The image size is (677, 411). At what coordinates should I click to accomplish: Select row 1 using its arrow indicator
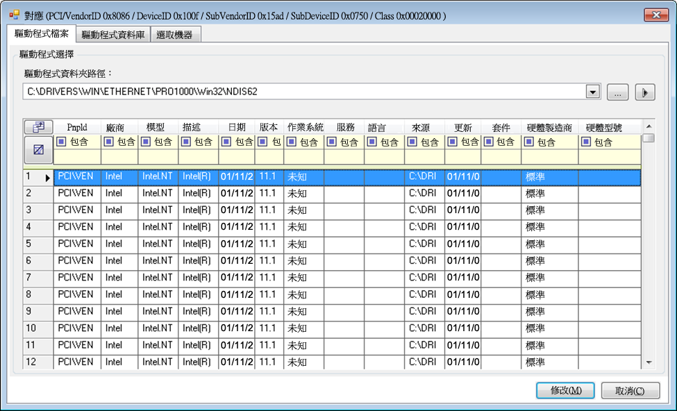tap(48, 178)
